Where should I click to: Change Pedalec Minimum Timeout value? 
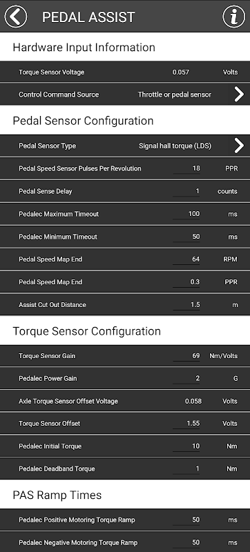[186, 237]
